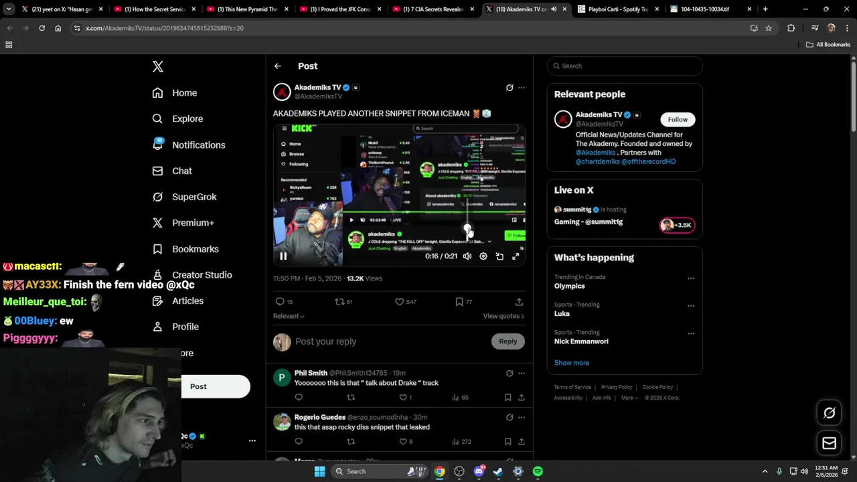
Task: Click the video volume slider handle
Action: (x=467, y=230)
